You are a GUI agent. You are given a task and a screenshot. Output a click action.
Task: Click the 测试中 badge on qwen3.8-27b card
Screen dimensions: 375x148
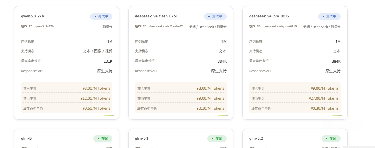coord(101,16)
